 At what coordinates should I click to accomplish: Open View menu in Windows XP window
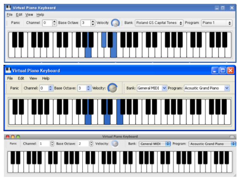[33, 78]
